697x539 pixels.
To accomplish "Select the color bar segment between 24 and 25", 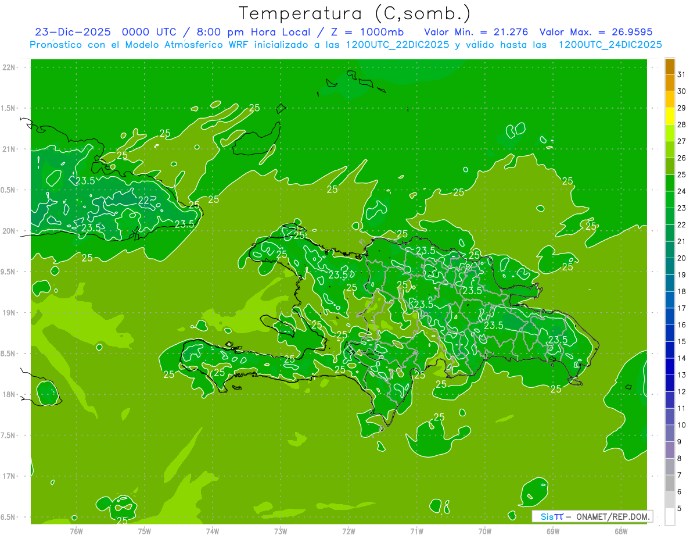I will [670, 184].
